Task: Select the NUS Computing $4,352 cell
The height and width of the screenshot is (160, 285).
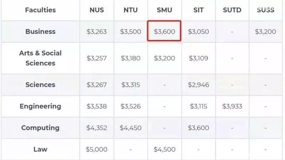Action: 97,128
